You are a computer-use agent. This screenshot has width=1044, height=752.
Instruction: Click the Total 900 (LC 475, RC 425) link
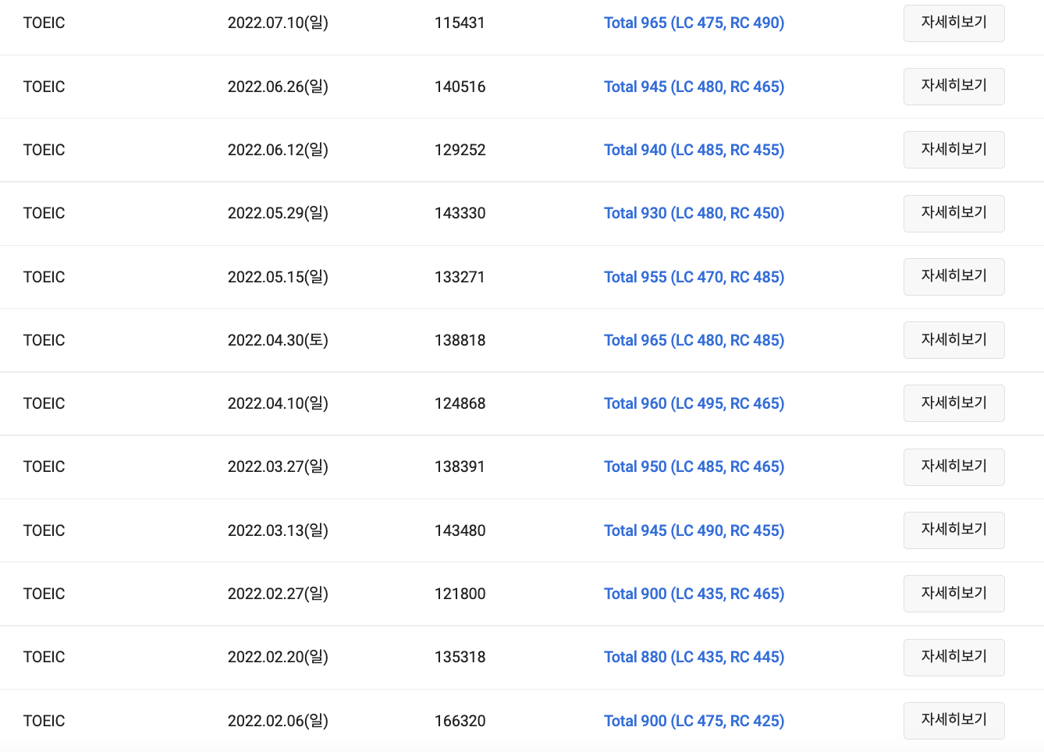[694, 721]
